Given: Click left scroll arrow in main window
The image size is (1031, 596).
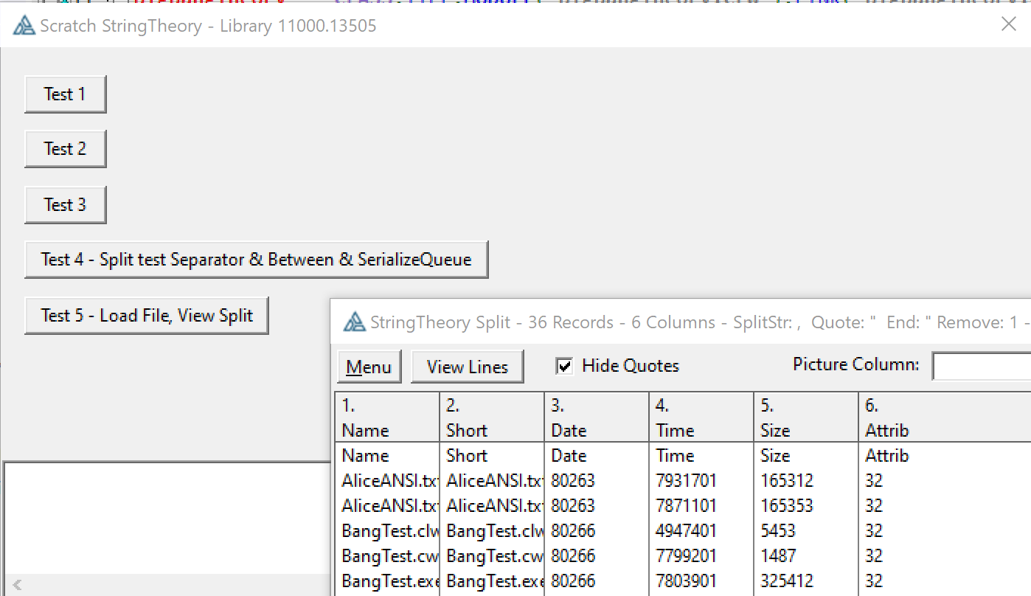Looking at the screenshot, I should [x=18, y=585].
